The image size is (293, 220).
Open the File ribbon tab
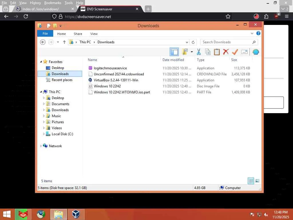[45, 34]
